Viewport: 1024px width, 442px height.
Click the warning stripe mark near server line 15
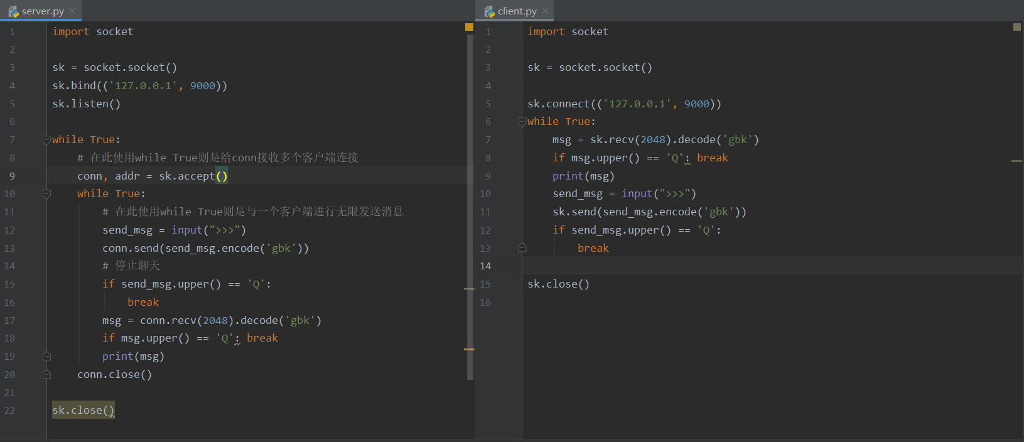[469, 289]
